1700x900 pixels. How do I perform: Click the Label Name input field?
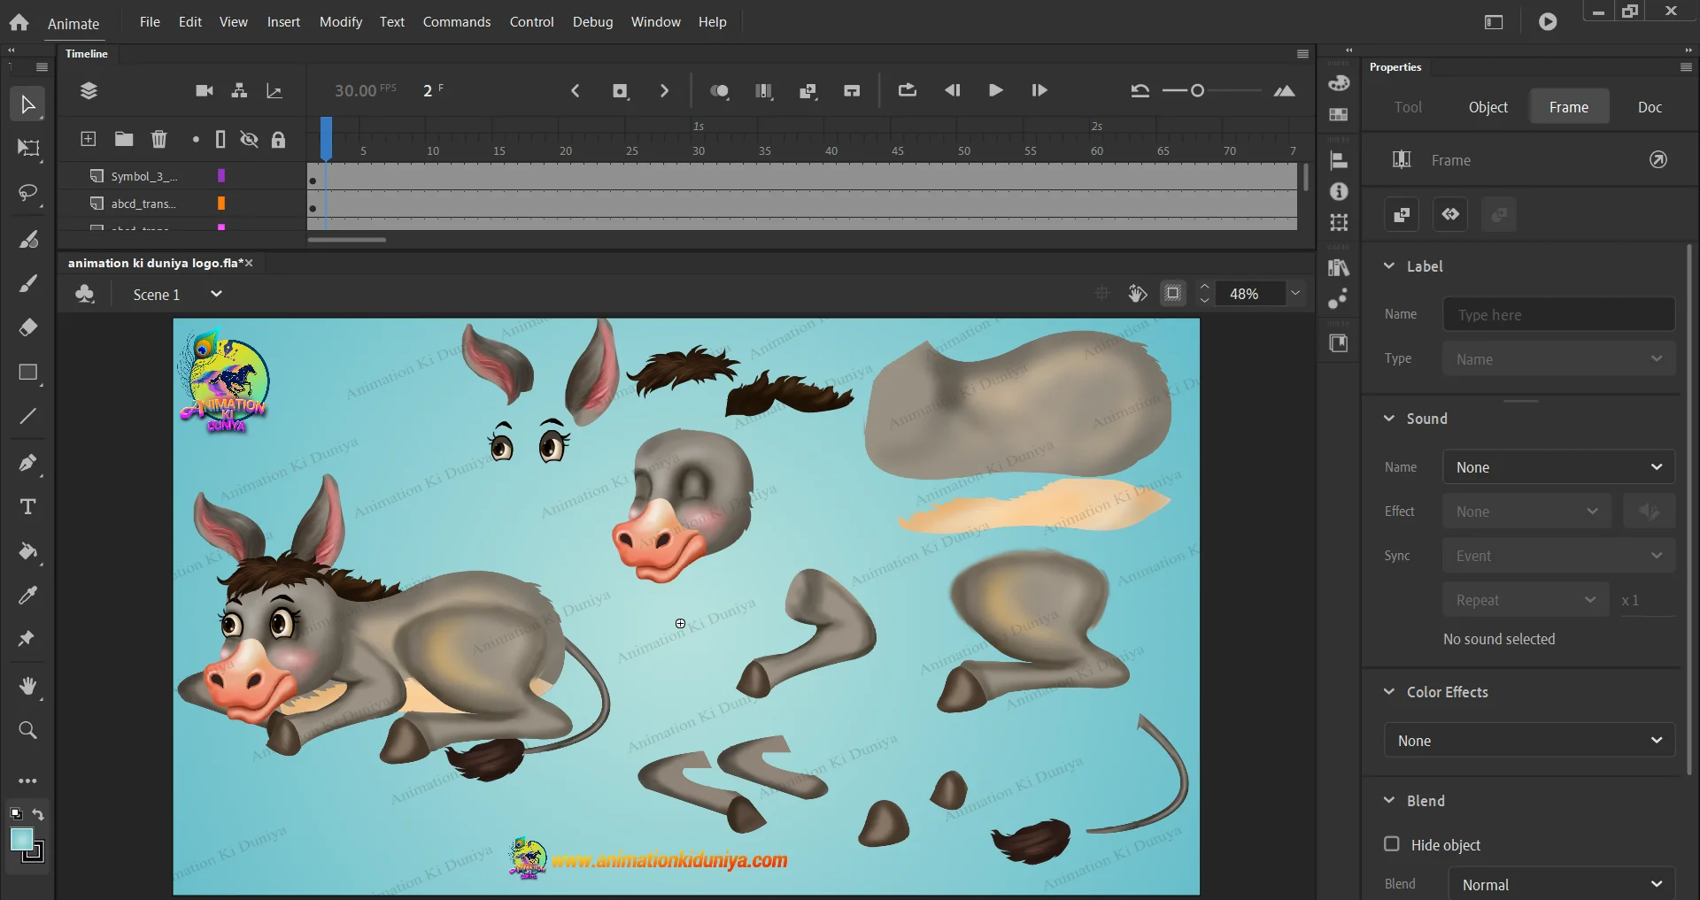(1558, 315)
